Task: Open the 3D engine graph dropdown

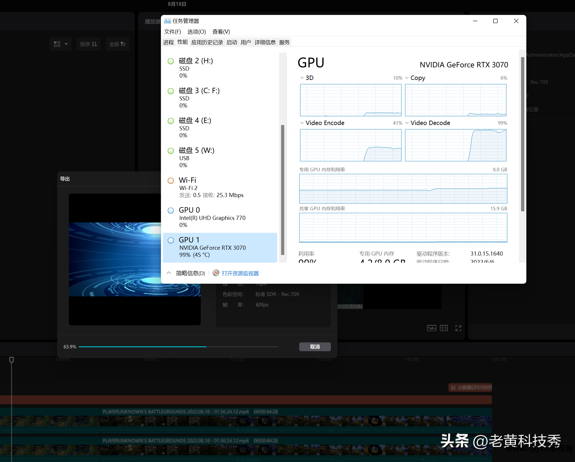Action: pyautogui.click(x=302, y=78)
